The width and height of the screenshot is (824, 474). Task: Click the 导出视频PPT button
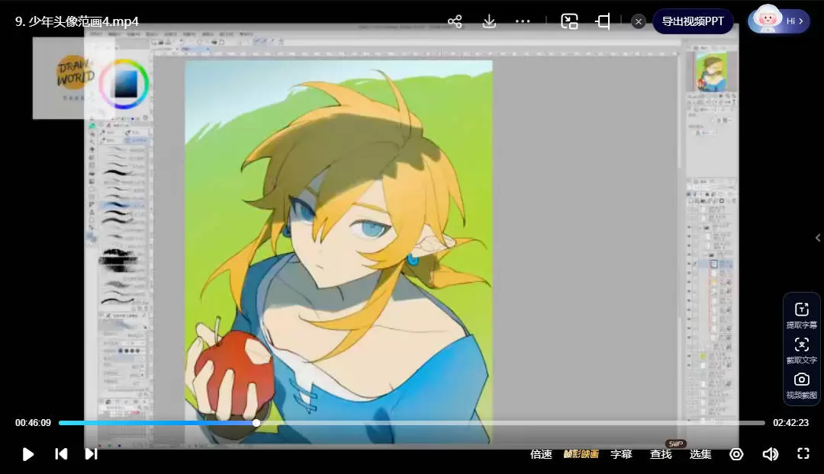(x=692, y=21)
